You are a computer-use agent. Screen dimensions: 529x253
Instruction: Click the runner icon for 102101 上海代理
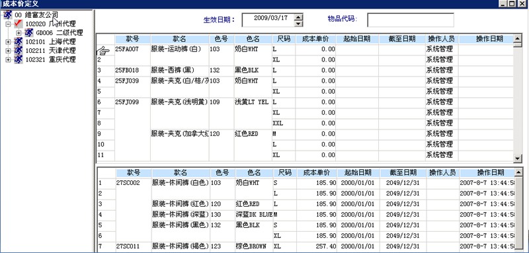tap(19, 42)
